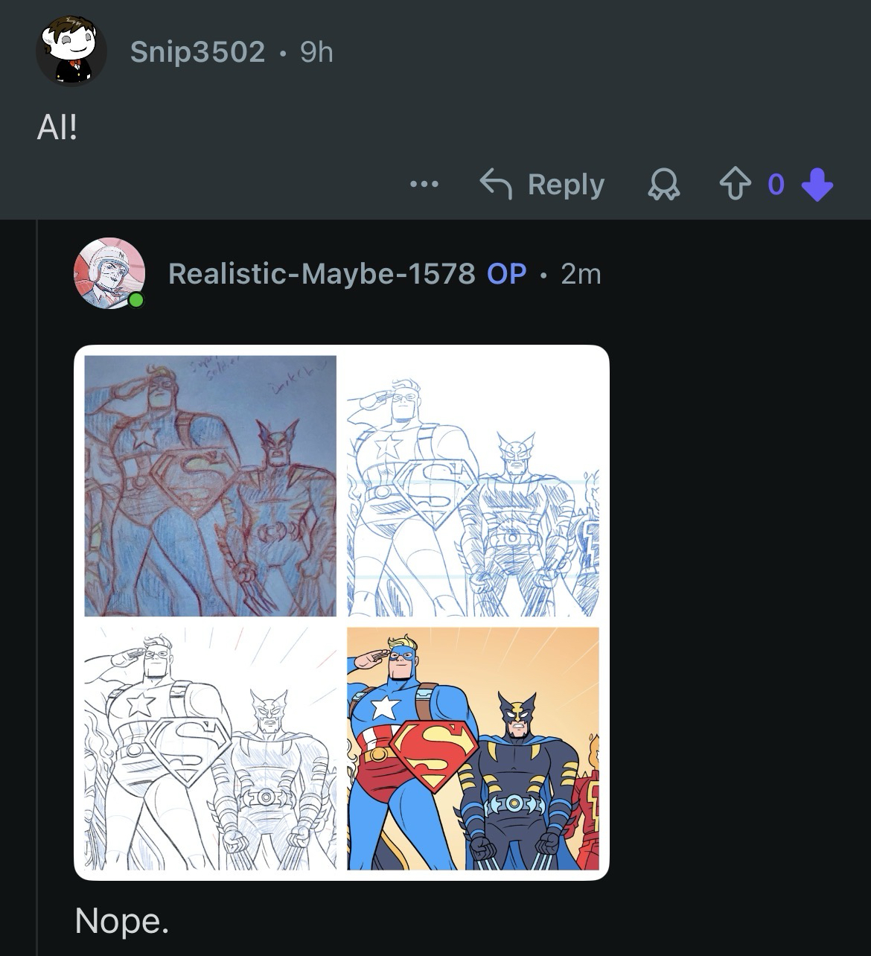
Task: Click the 9h timestamp on Snip3502's comment
Action: pyautogui.click(x=316, y=52)
